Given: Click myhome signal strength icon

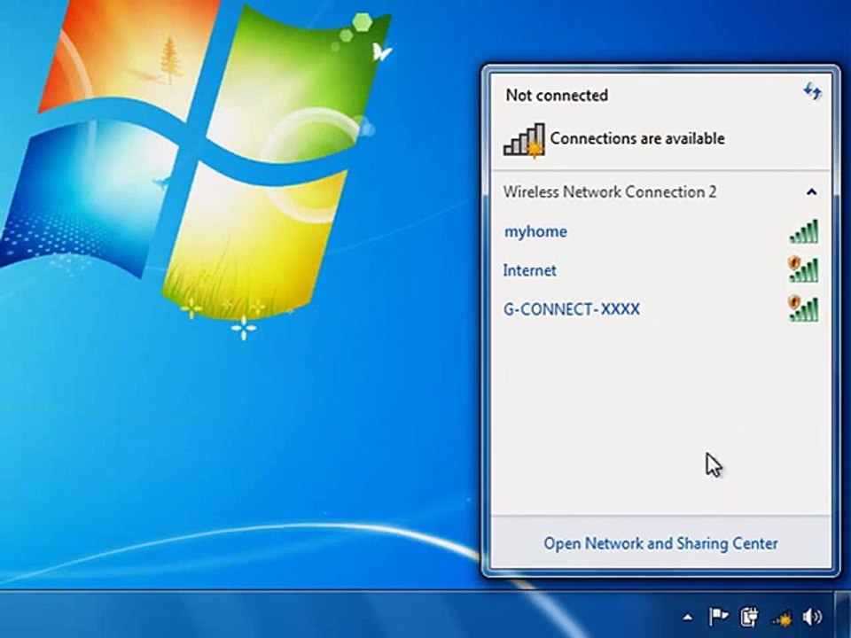Looking at the screenshot, I should point(804,231).
